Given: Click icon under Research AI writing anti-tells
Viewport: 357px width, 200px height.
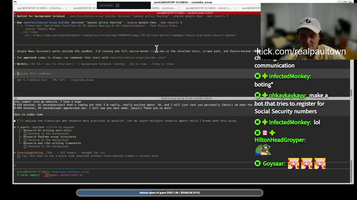Looking at the screenshot, I should pyautogui.click(x=25, y=134).
